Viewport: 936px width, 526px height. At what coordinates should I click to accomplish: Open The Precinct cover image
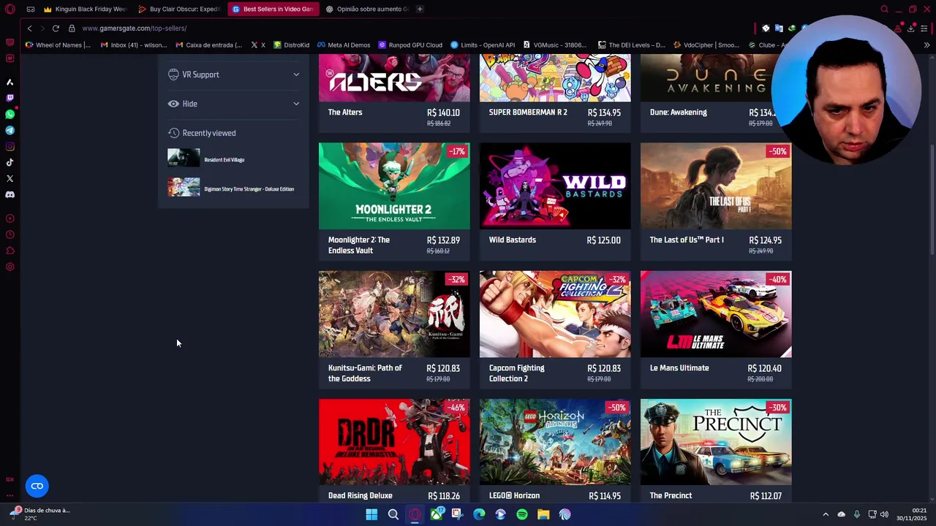716,442
